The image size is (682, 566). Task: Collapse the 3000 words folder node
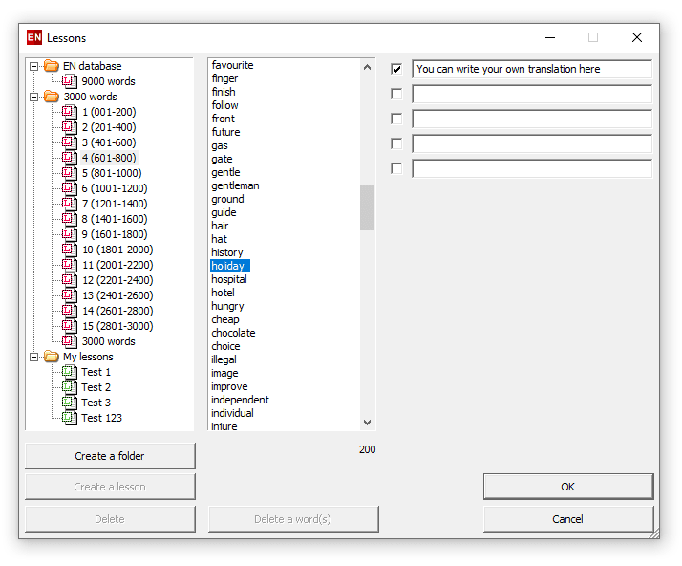[34, 97]
